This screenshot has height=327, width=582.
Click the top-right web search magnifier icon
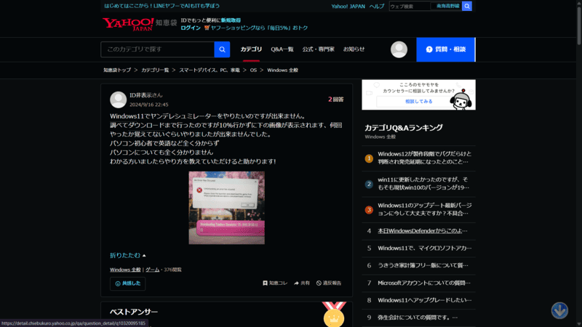[x=467, y=6]
